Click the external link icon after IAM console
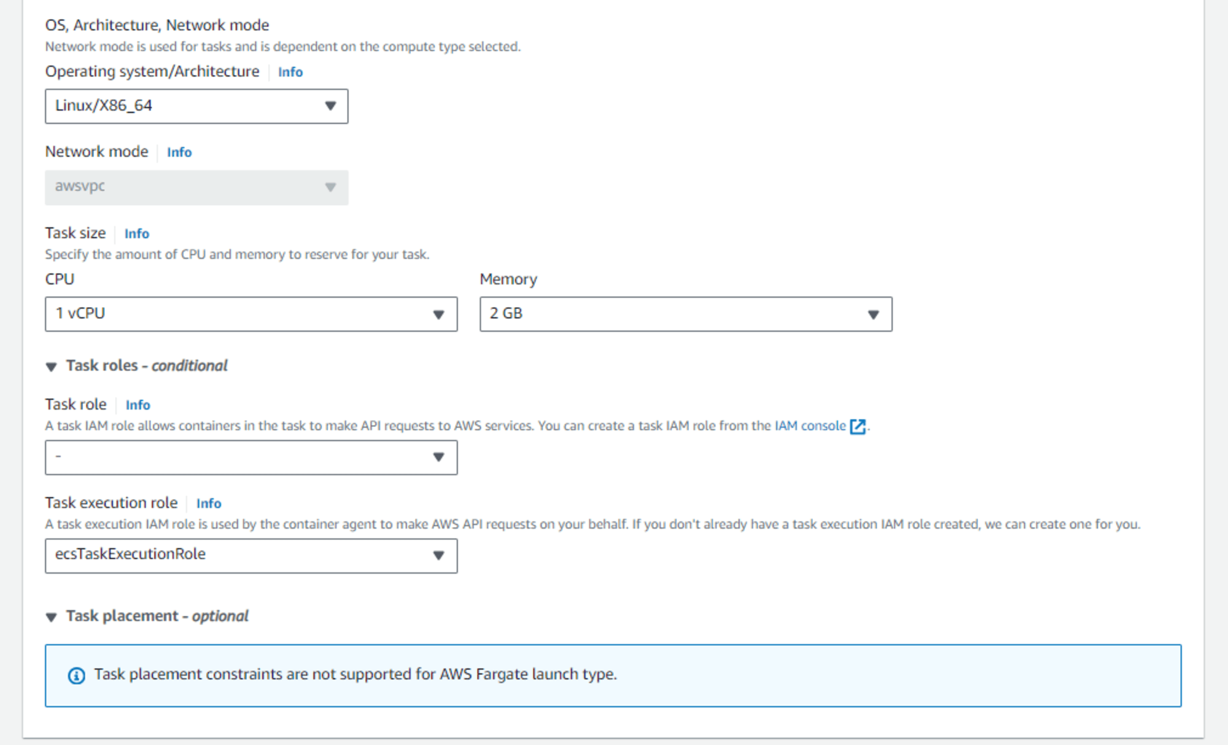This screenshot has height=745, width=1228. pos(858,426)
